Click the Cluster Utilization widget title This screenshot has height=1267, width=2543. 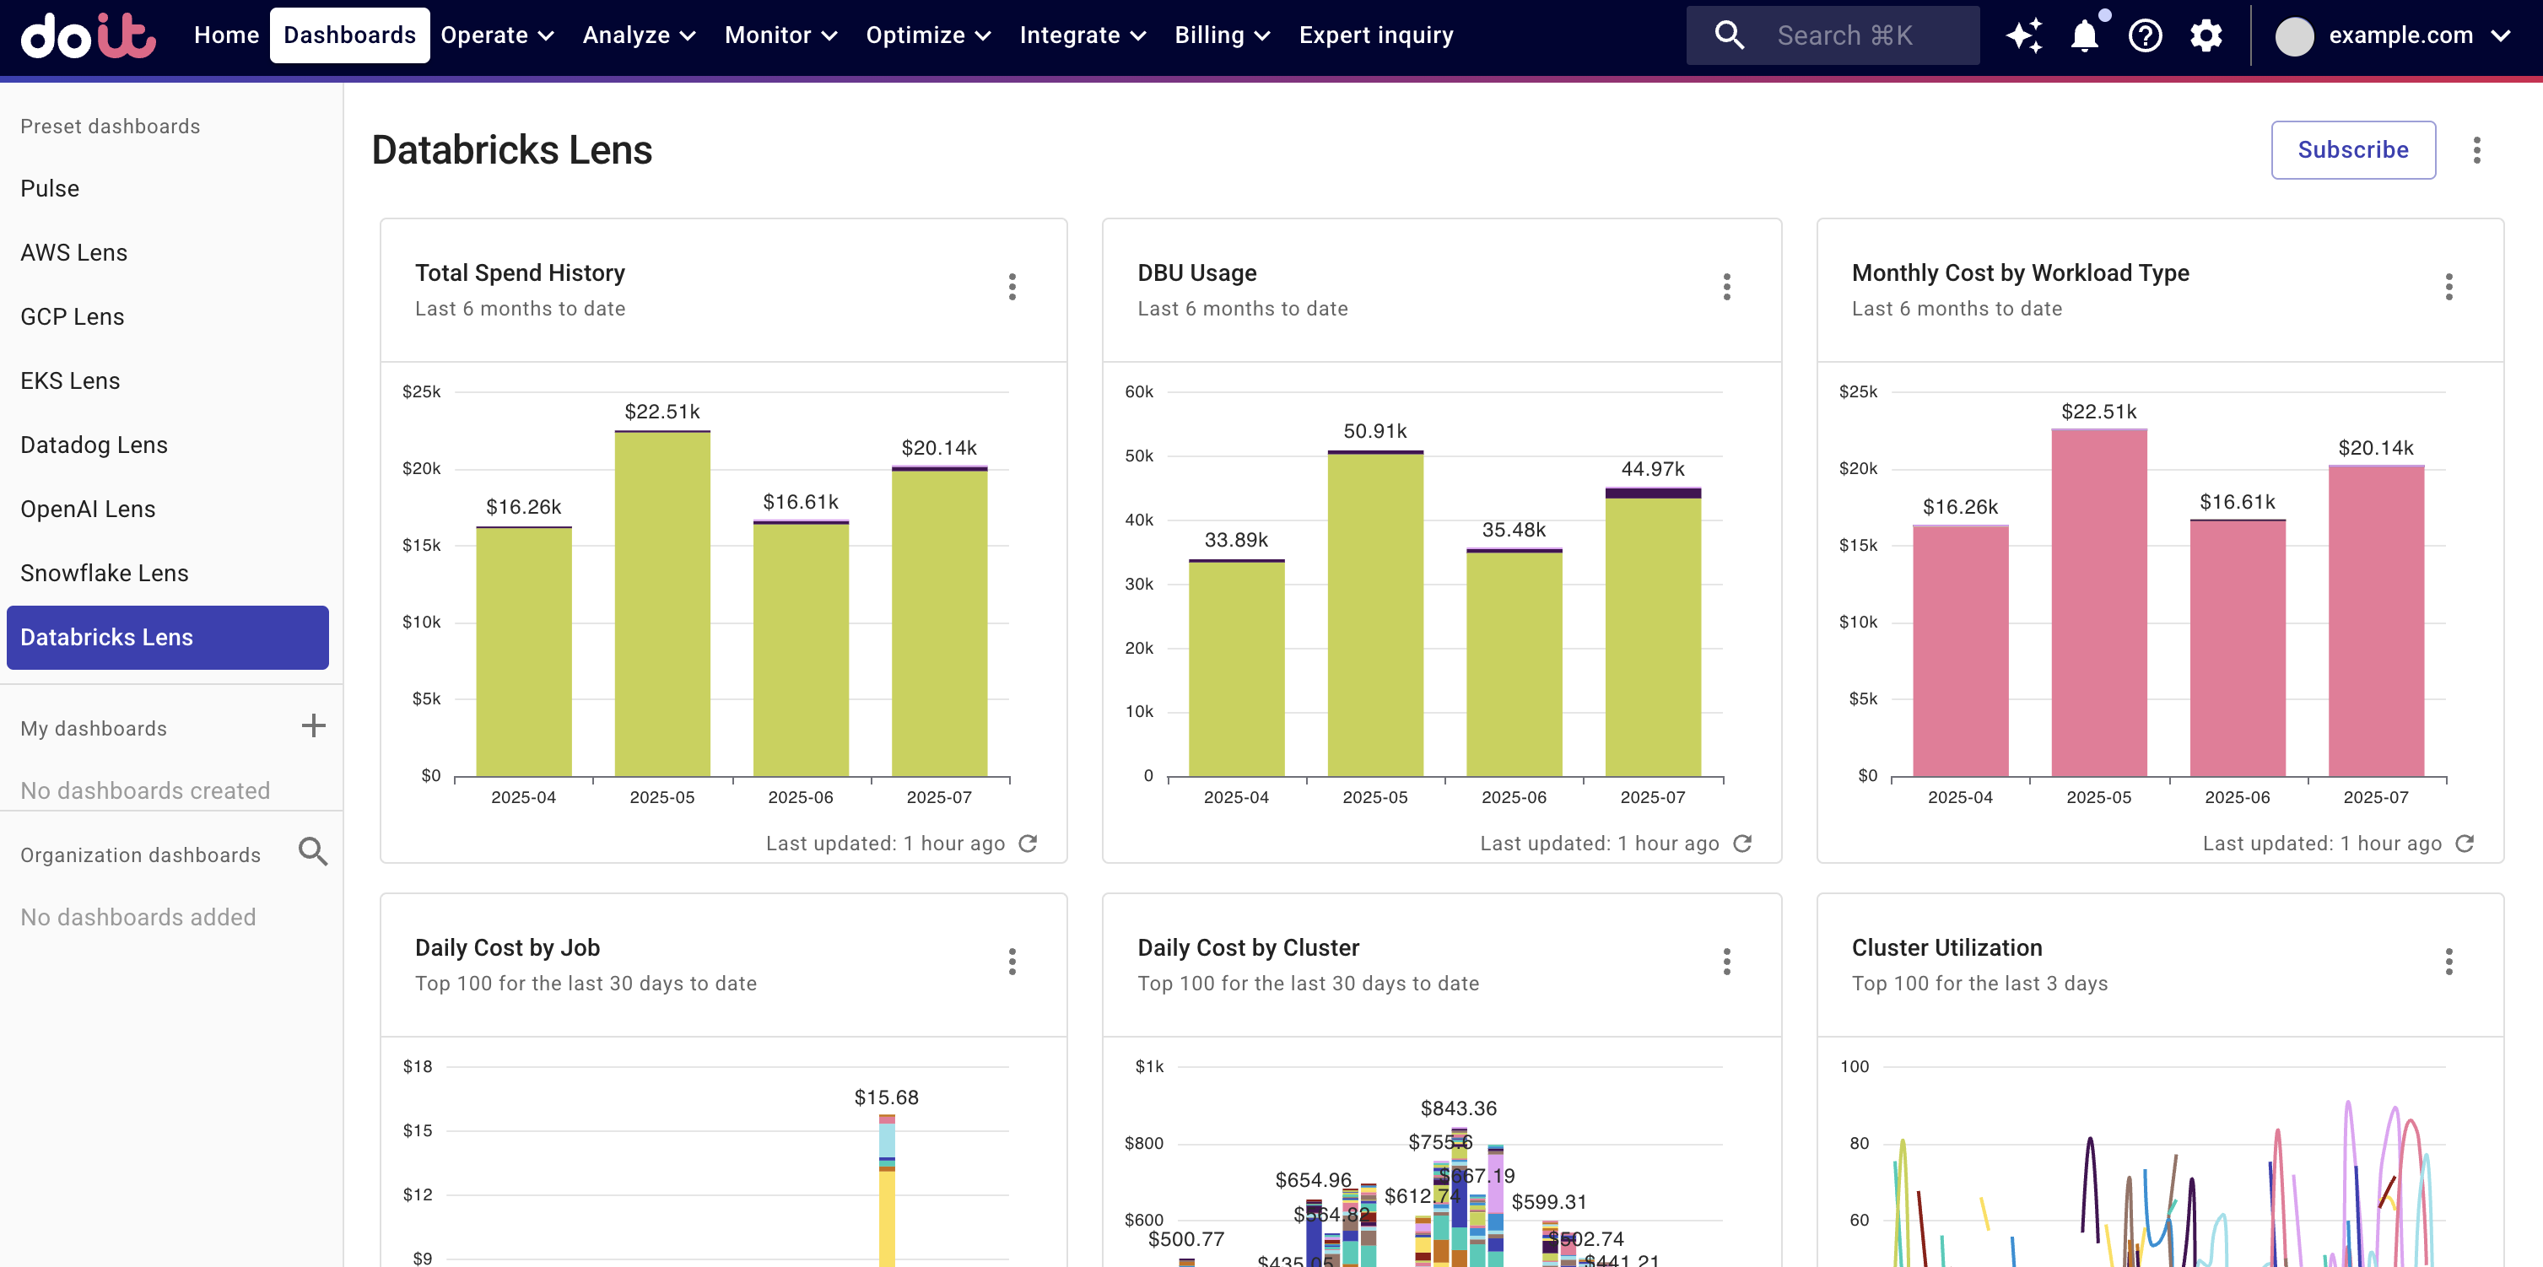[x=1946, y=947]
